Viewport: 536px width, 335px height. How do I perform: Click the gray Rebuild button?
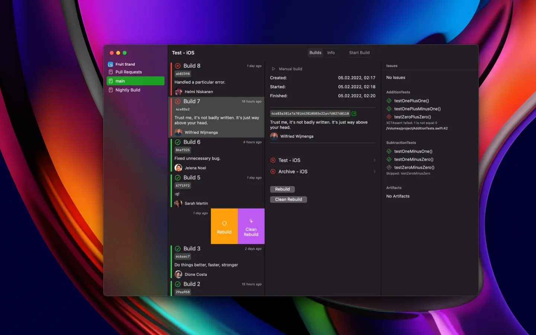tap(282, 189)
